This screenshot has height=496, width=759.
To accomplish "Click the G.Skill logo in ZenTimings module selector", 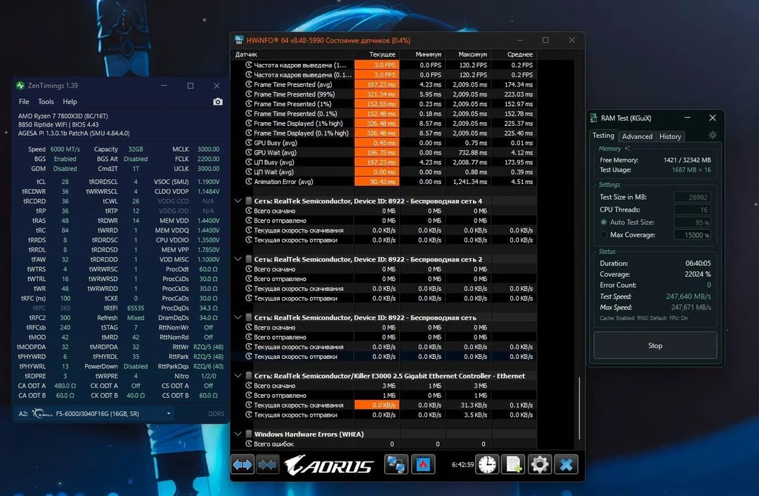I will coord(41,414).
